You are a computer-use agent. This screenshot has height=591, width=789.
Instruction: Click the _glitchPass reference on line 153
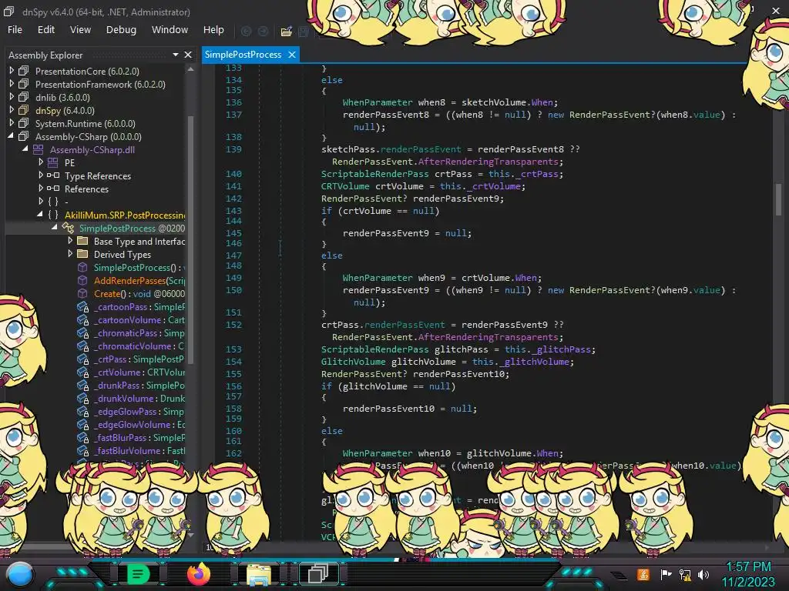pos(561,349)
